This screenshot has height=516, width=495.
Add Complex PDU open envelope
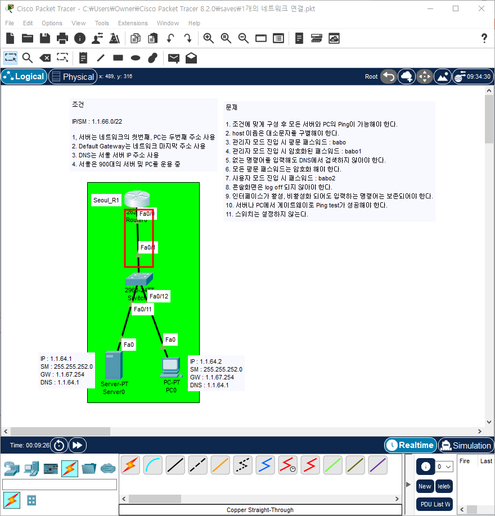(x=191, y=58)
